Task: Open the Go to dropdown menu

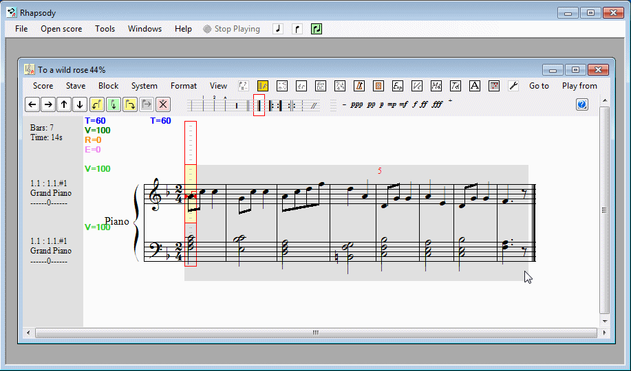Action: 539,86
